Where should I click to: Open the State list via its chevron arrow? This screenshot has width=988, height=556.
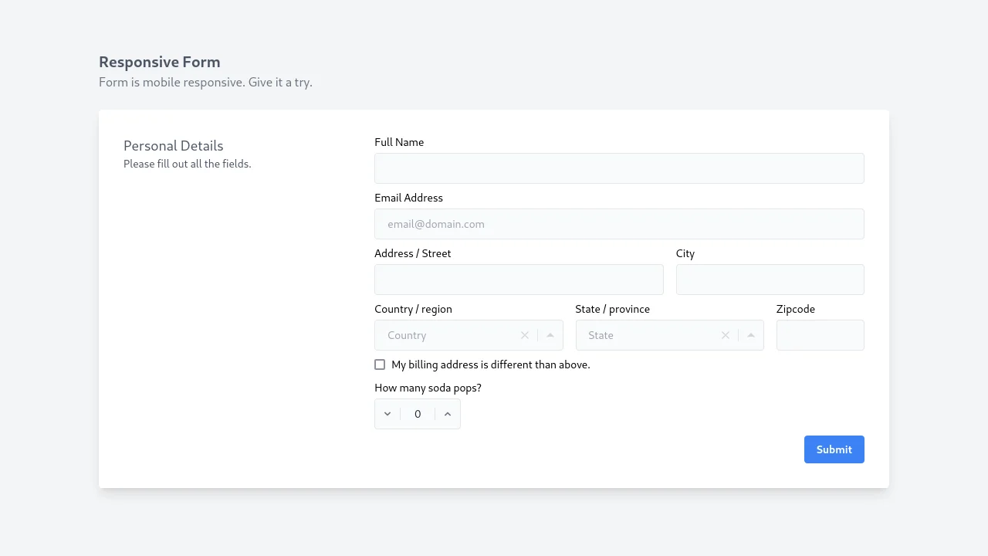(x=750, y=335)
